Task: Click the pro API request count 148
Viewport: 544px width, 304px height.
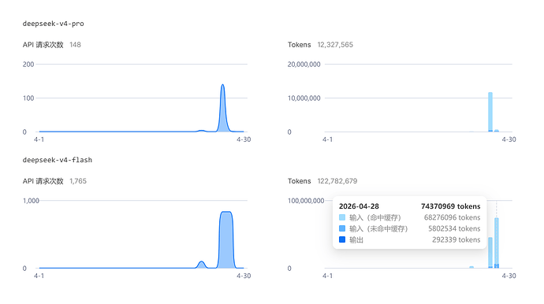Action: click(75, 45)
